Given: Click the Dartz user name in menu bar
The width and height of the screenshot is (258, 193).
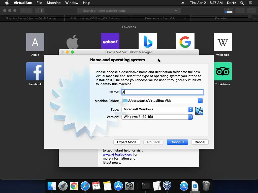Looking at the screenshot, I should (232, 3).
